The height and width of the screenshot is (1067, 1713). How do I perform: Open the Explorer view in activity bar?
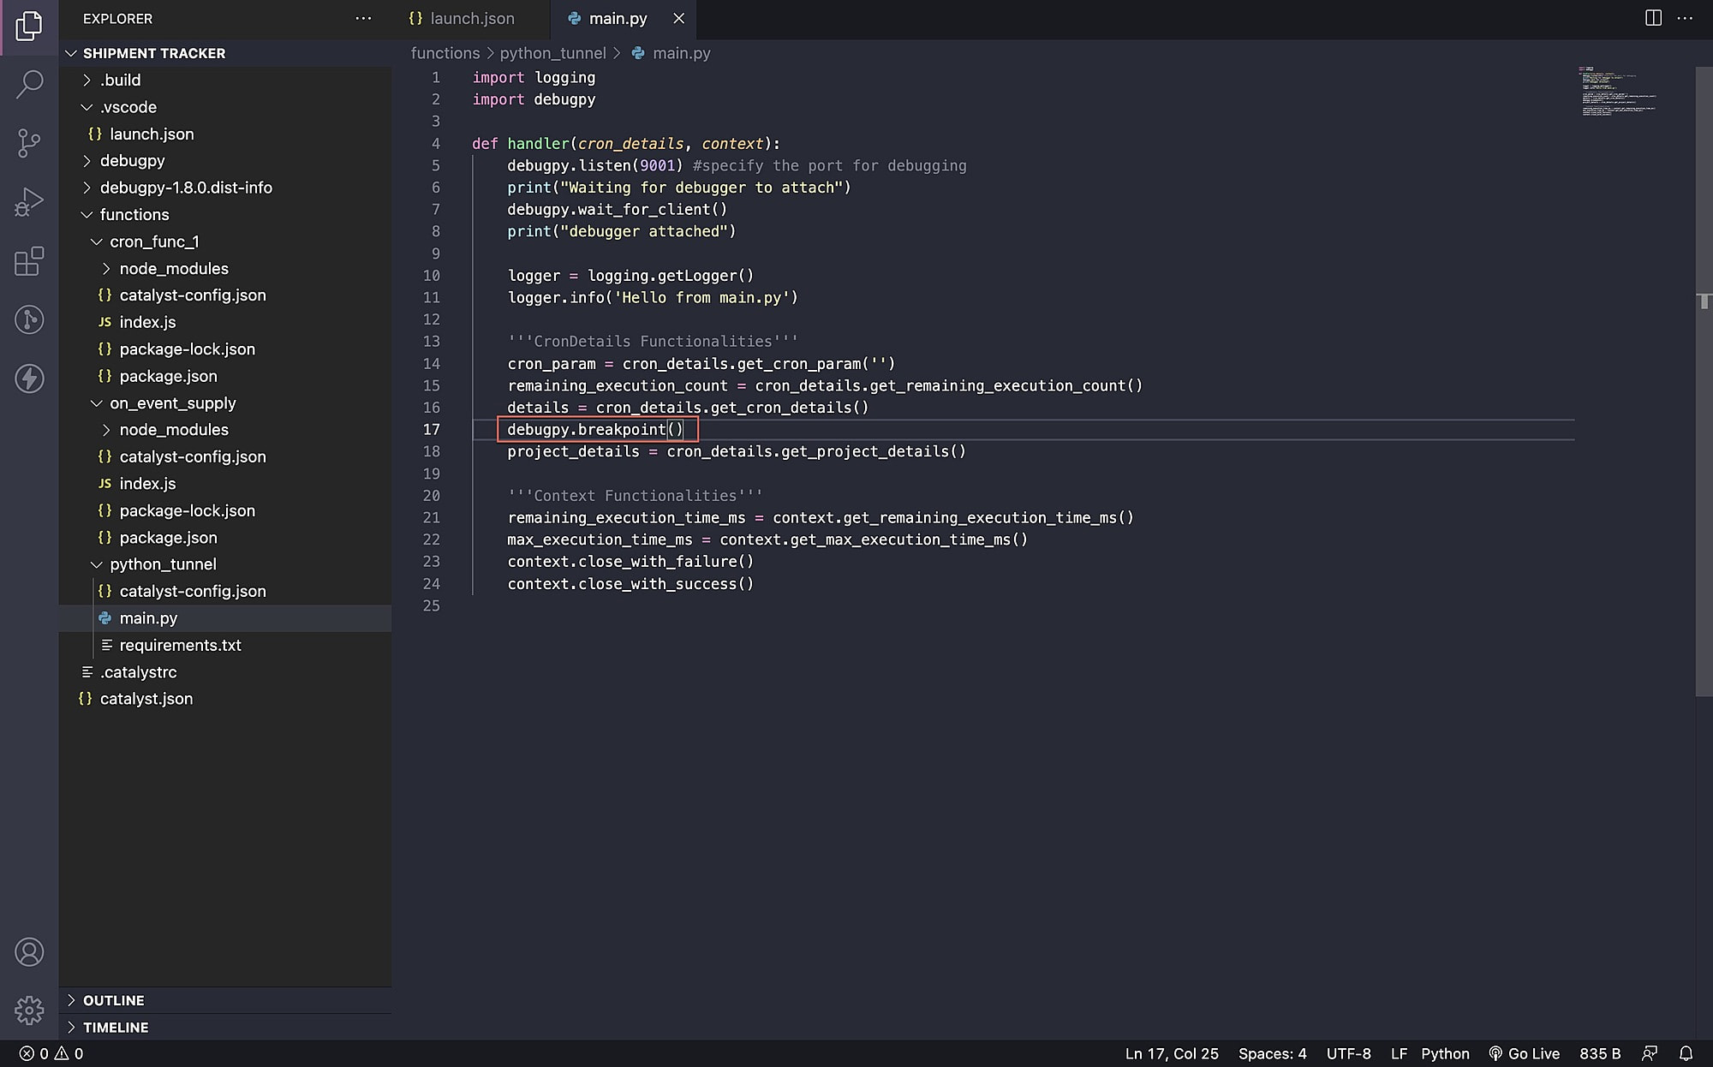tap(29, 26)
